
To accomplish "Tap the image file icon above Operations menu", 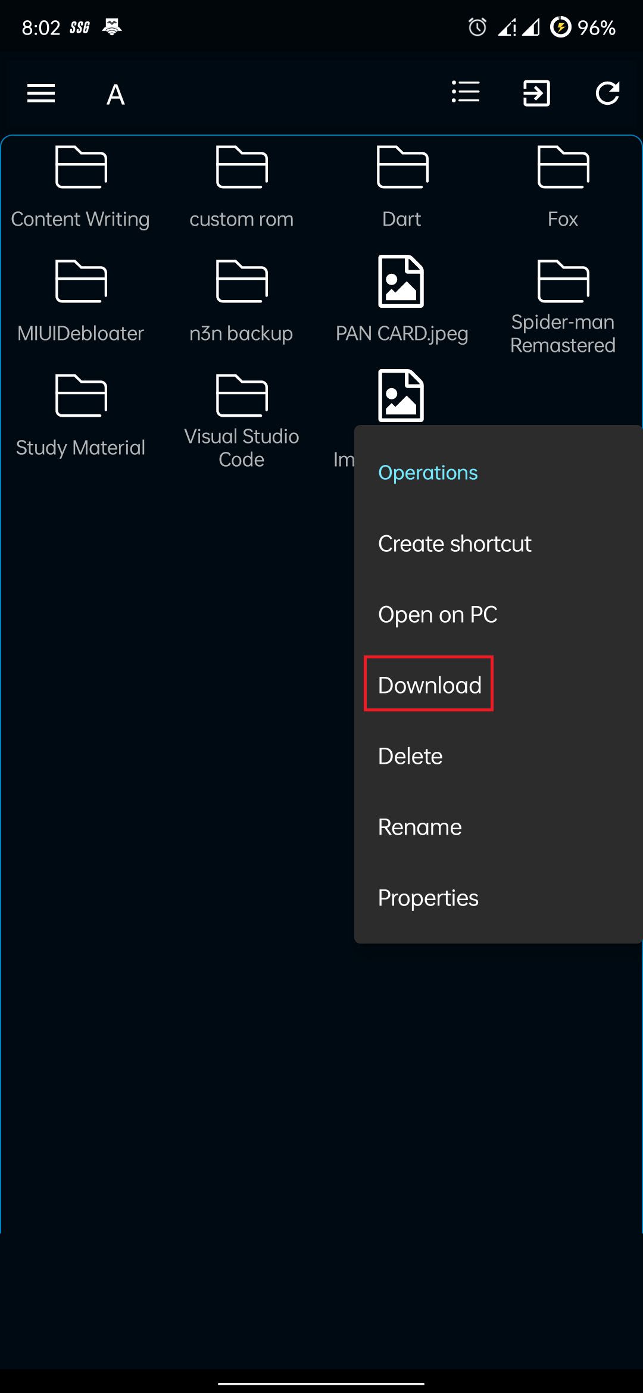I will tap(401, 395).
